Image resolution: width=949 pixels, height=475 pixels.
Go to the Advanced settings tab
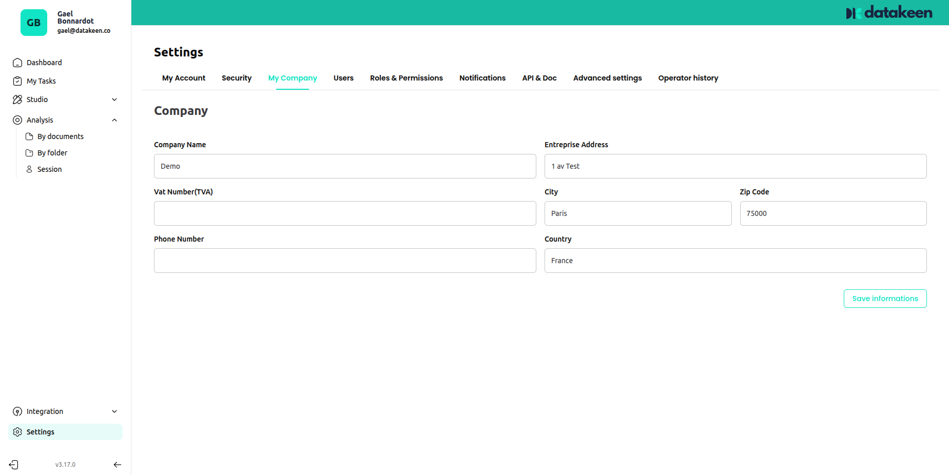point(607,78)
